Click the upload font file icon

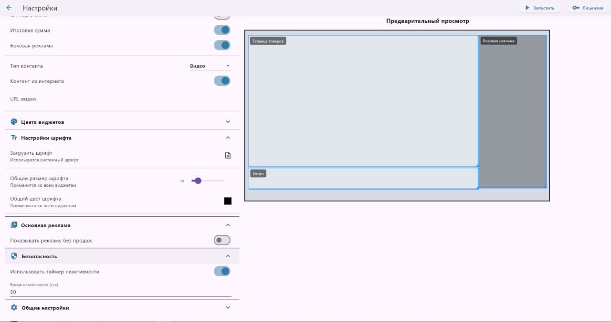pyautogui.click(x=228, y=155)
